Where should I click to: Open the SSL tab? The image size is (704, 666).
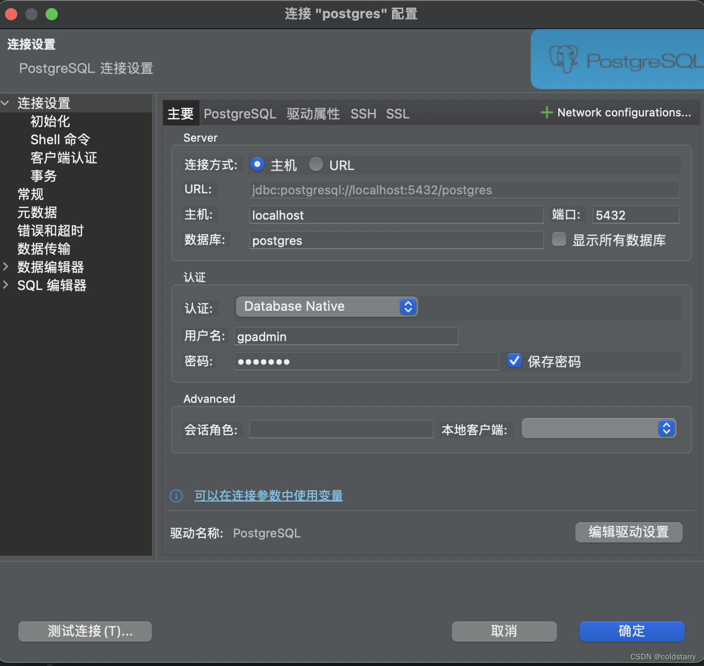[x=398, y=114]
